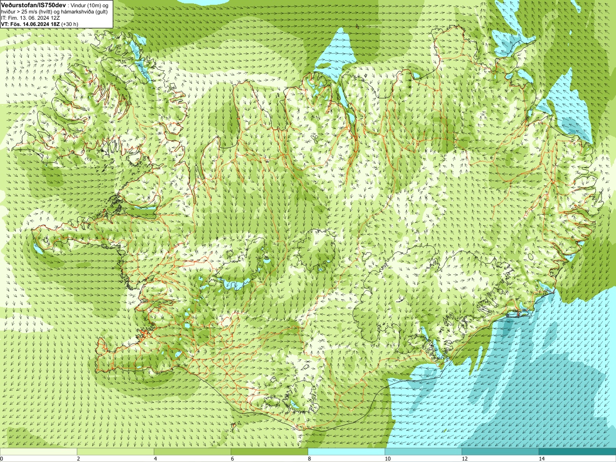
Task: Select the darkest teal legend swatch above 14
Action: pos(577,452)
